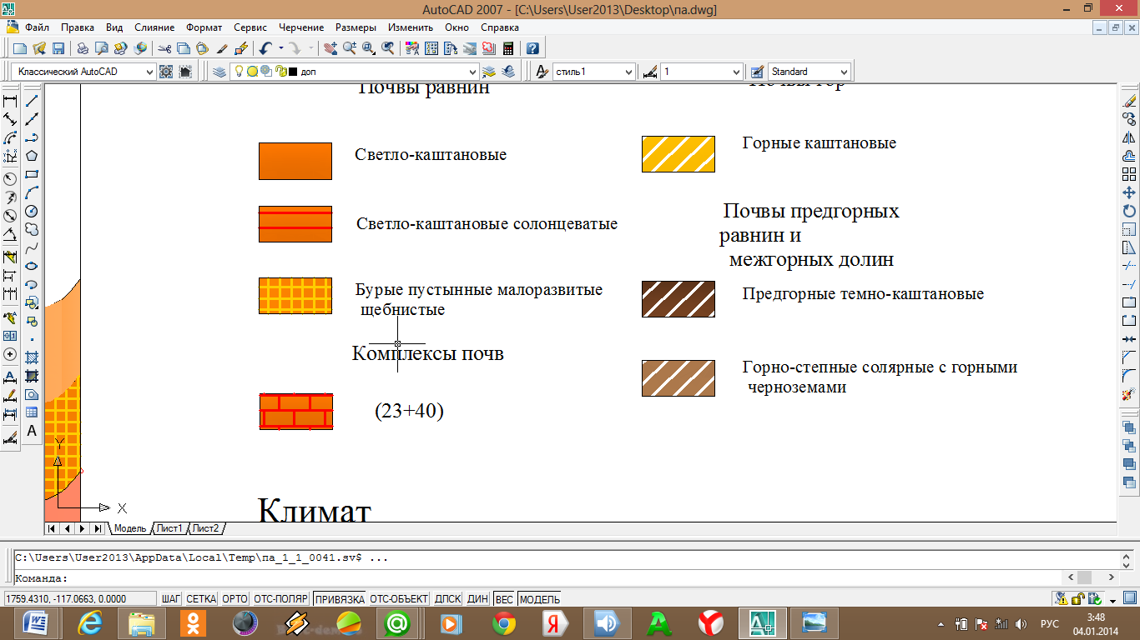1140x640 pixels.
Task: Select the Polygon draw tool
Action: point(32,156)
